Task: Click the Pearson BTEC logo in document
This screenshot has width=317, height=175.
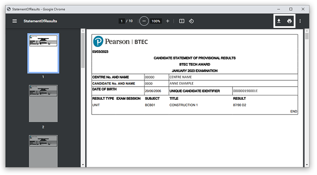Action: point(120,42)
